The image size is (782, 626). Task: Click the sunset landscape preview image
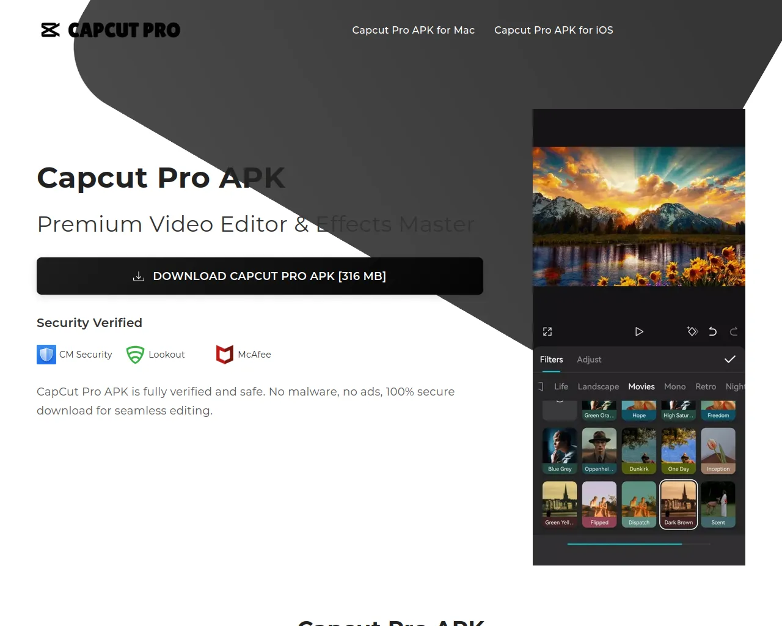coord(639,216)
